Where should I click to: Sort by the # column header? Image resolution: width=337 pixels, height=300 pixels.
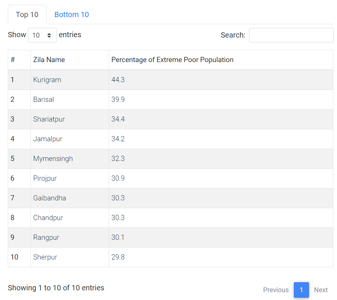[19, 60]
